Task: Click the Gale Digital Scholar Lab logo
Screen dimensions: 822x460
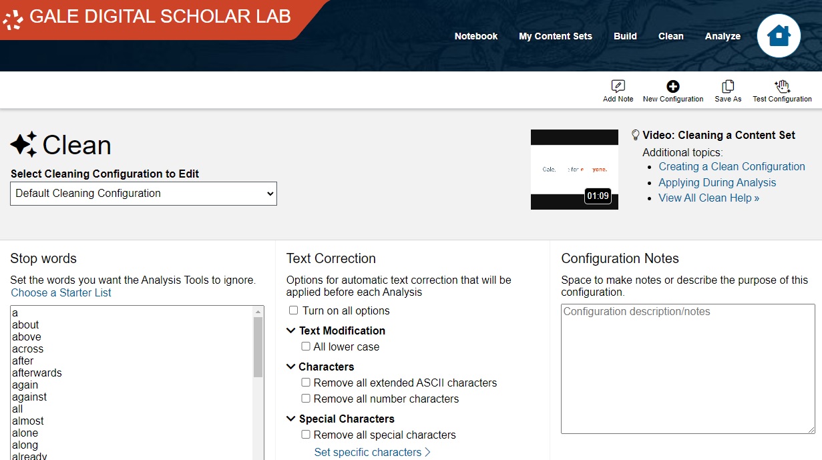Action: pyautogui.click(x=13, y=19)
